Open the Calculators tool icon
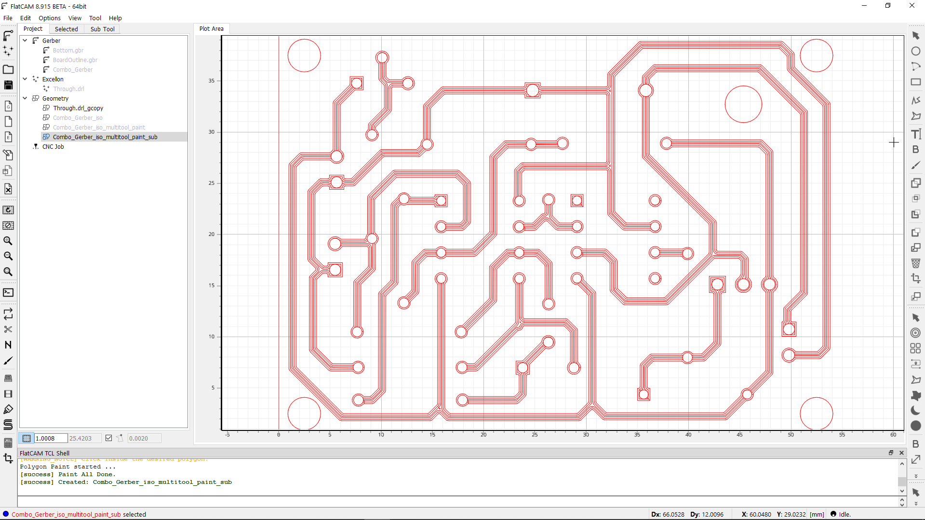 (8, 443)
